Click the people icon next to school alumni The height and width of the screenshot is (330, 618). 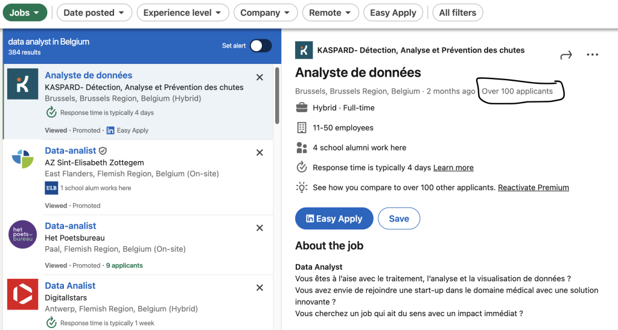point(302,148)
